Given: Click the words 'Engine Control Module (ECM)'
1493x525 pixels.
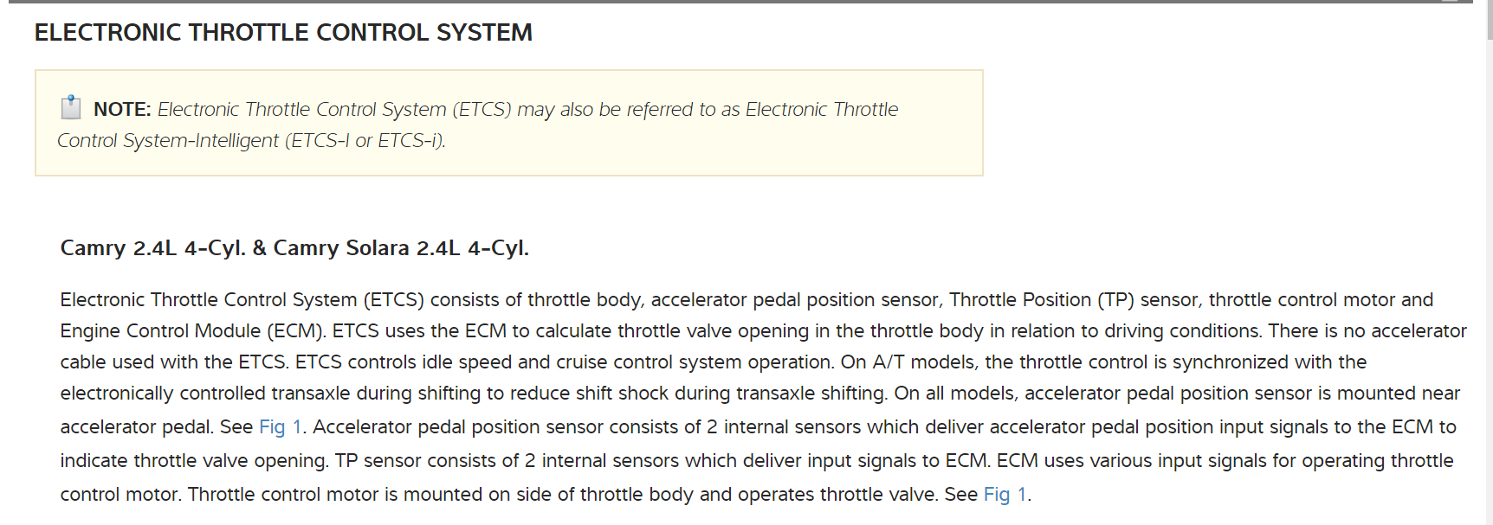Looking at the screenshot, I should (192, 331).
